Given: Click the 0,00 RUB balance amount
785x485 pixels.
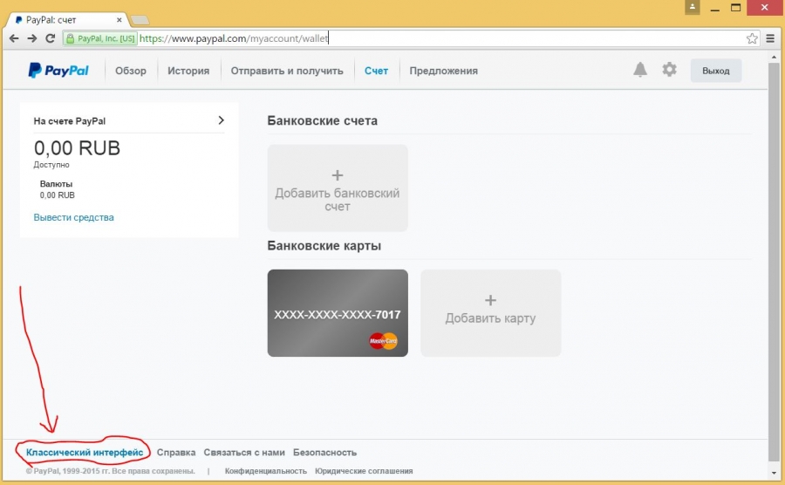Looking at the screenshot, I should click(x=77, y=148).
